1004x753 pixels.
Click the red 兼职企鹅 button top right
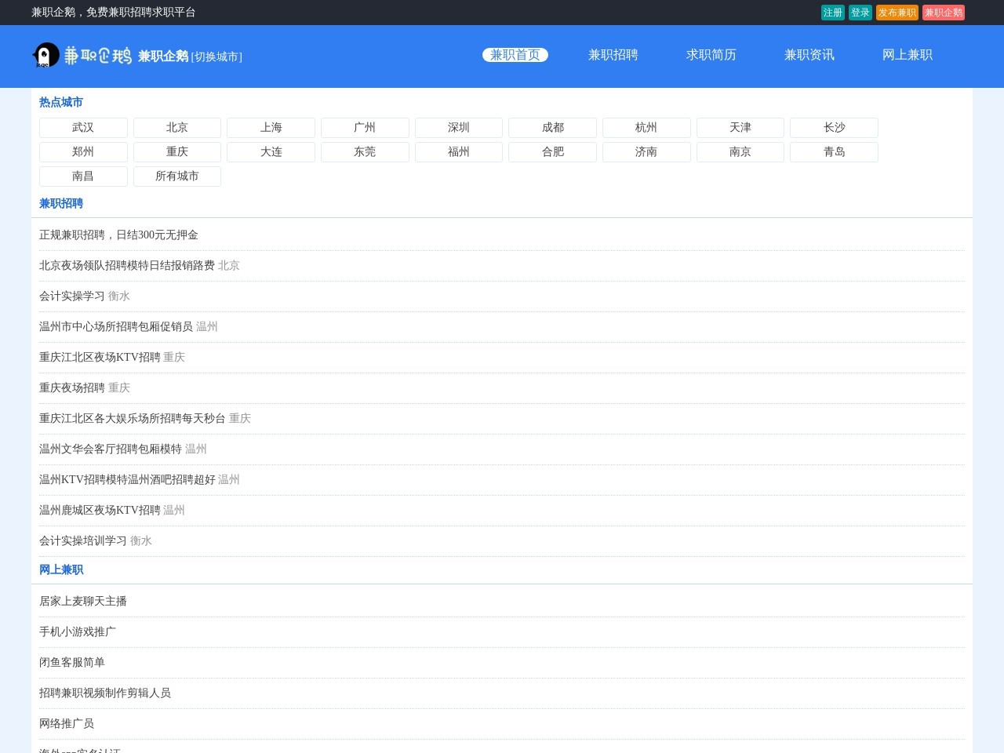click(943, 13)
